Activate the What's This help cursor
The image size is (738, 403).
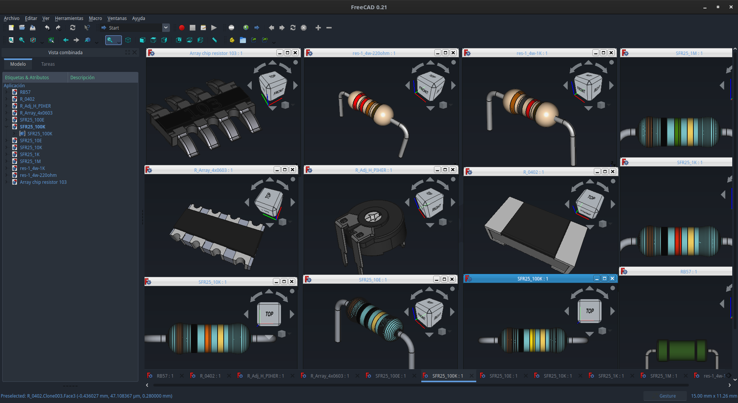coord(87,28)
